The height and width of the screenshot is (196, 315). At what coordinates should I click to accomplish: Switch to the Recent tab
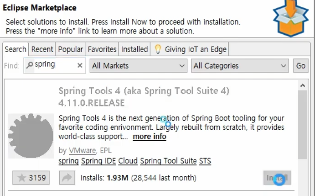(x=42, y=49)
